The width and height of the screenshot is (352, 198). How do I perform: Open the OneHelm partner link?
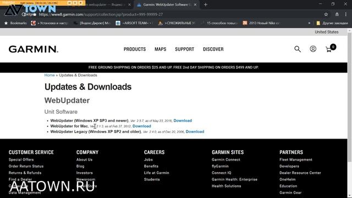click(x=287, y=179)
